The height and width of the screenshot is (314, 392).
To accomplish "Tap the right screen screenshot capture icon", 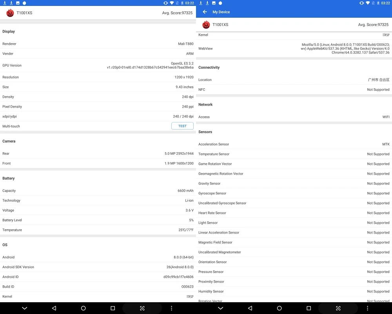I will tap(338, 308).
